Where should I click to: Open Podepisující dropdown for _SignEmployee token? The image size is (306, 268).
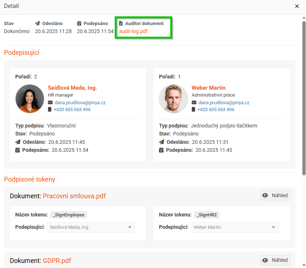91,227
